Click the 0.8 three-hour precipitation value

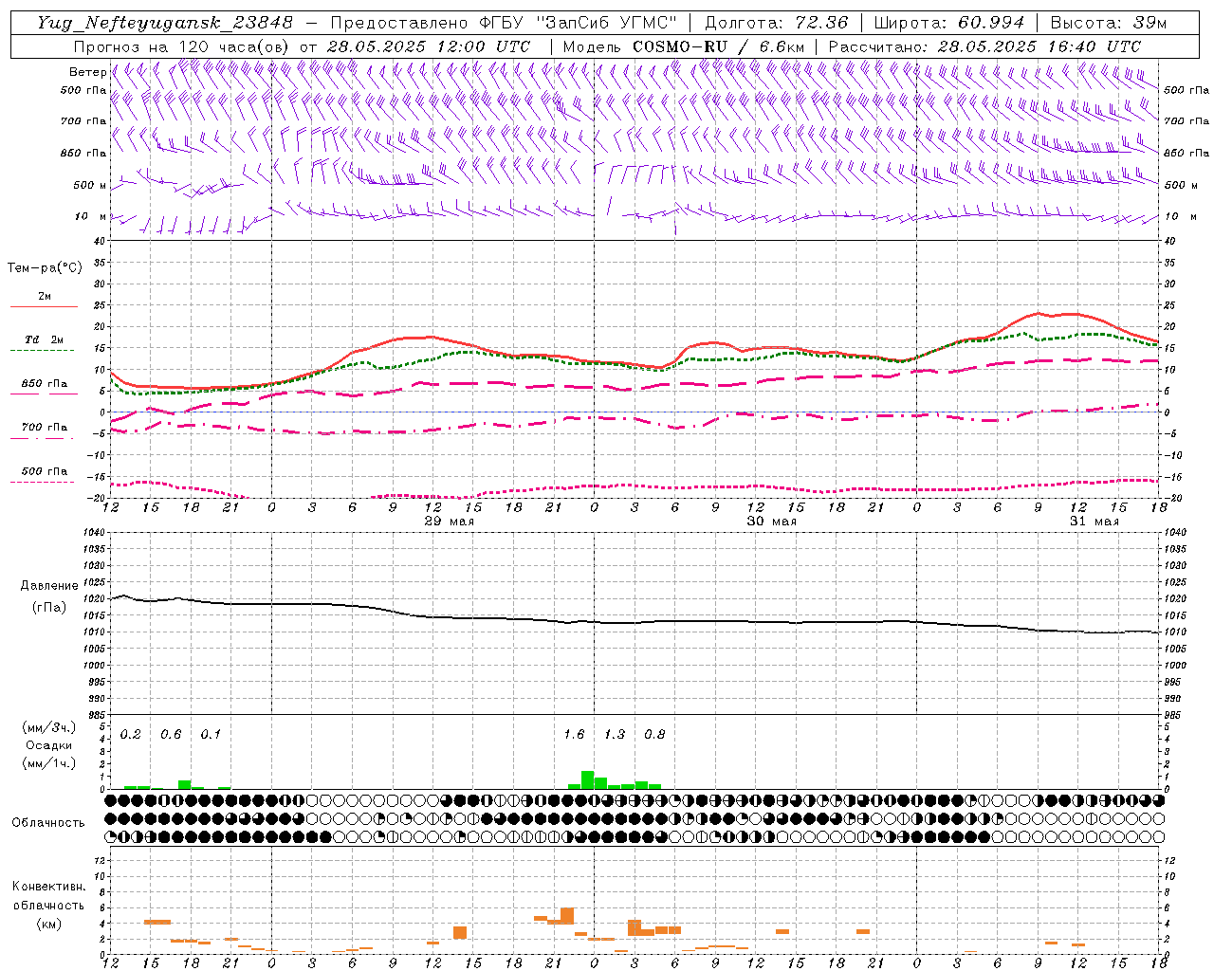click(x=654, y=734)
